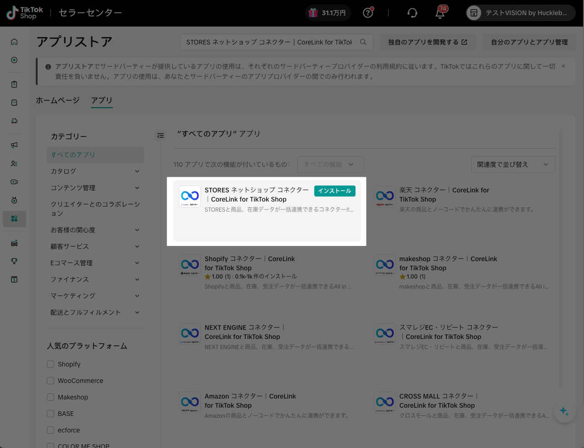Select the apps grid icon in sidebar
584x448 pixels.
point(14,219)
